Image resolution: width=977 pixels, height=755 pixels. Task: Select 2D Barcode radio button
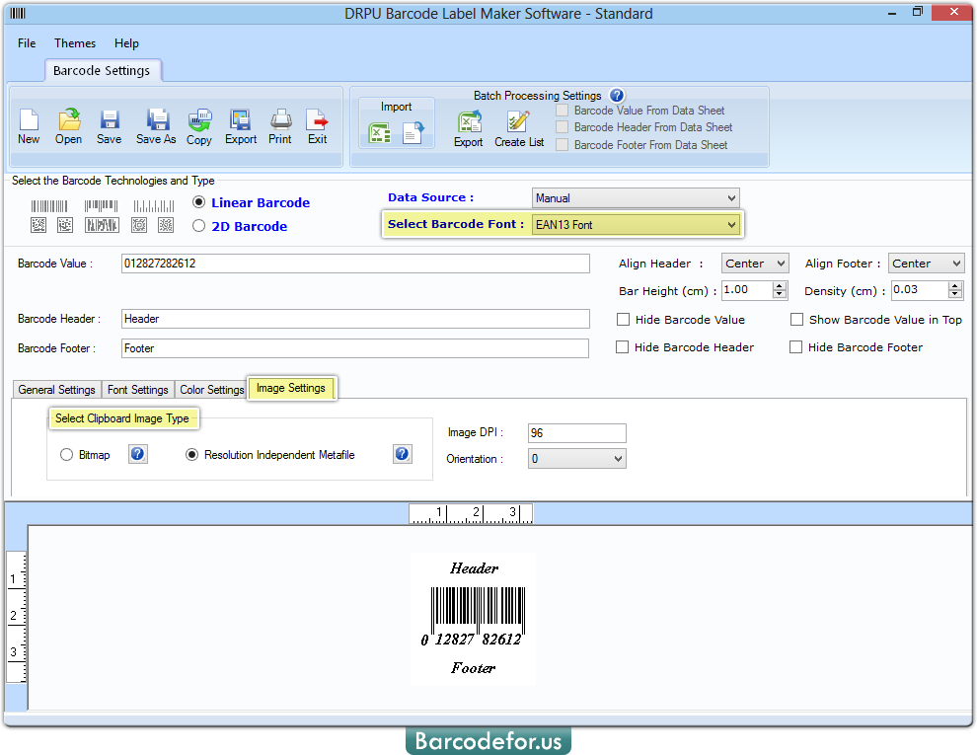pyautogui.click(x=198, y=225)
